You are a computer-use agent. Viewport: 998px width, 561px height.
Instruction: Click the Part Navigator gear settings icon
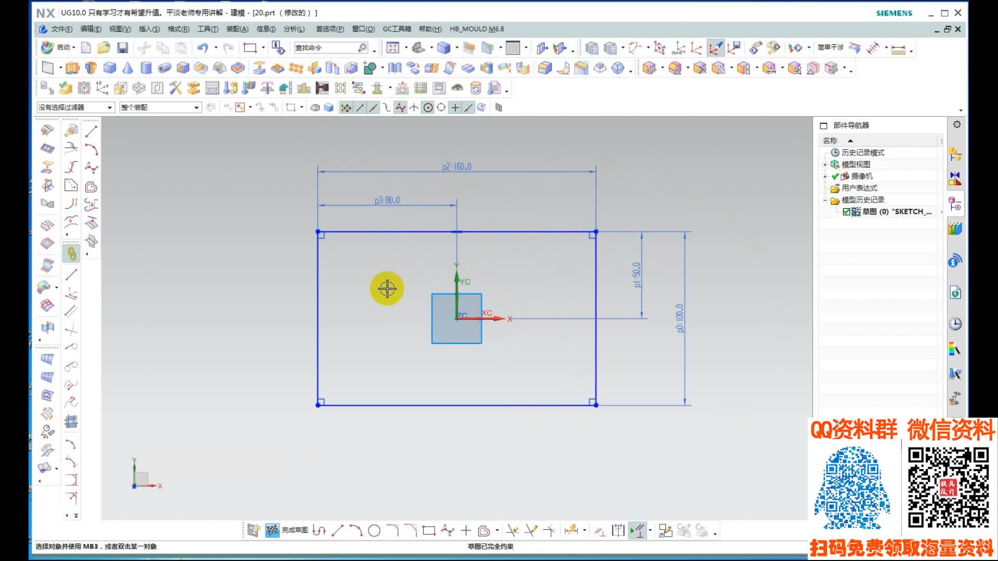coord(957,125)
